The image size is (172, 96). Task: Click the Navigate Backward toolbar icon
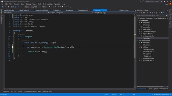tap(3, 7)
